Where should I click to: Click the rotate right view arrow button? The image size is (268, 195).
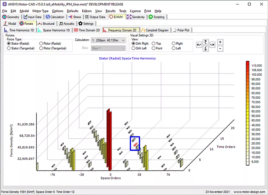pyautogui.click(x=212, y=45)
